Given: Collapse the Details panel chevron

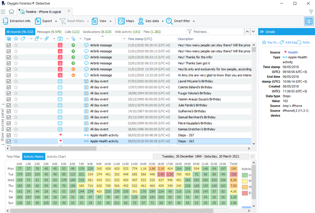Looking at the screenshot, I should click(262, 31).
